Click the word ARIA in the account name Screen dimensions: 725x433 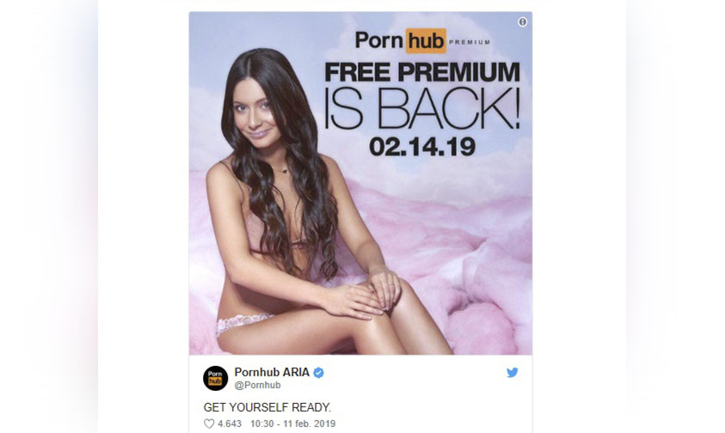(x=295, y=372)
